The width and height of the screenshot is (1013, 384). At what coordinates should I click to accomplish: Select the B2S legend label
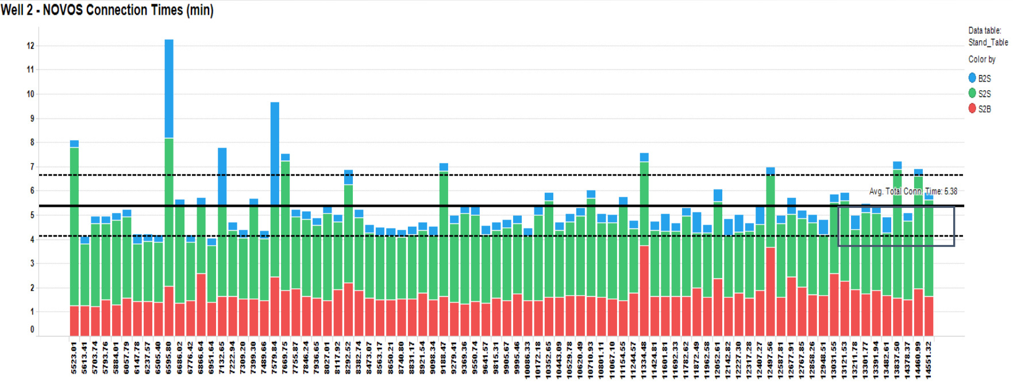[985, 78]
